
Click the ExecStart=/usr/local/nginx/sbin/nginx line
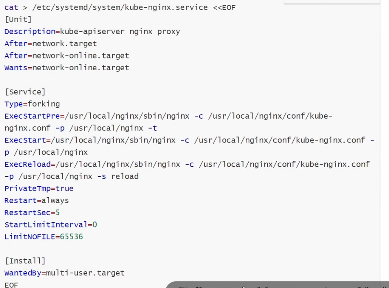[189, 140]
